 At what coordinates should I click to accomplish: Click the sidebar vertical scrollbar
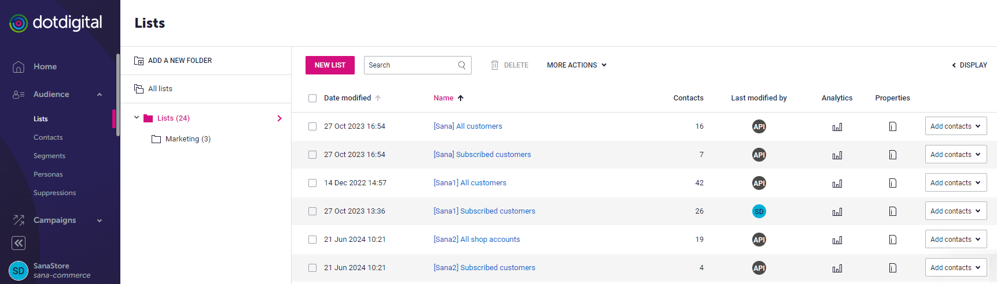click(x=118, y=95)
